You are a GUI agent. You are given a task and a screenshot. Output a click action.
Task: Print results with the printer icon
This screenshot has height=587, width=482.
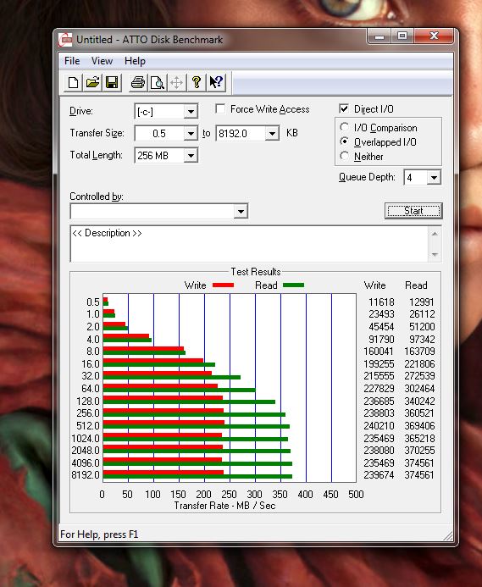pos(138,82)
